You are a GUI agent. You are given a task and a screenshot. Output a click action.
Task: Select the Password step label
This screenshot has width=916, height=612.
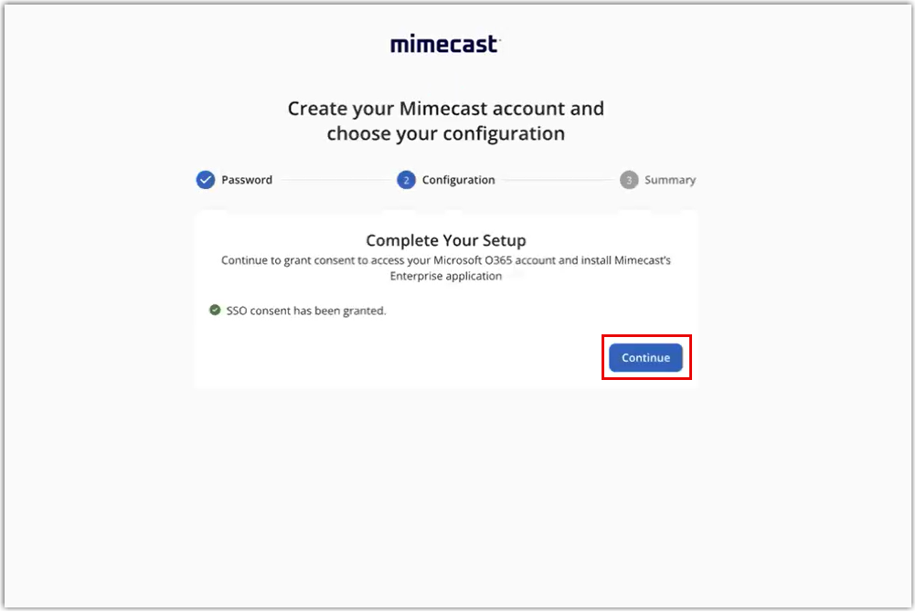(248, 180)
